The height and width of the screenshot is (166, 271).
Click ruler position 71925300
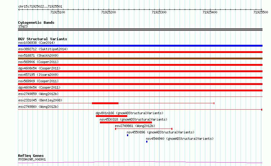point(159,12)
